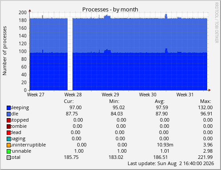Click the sleeping legend color swatch
Image resolution: width=221 pixels, height=170 pixels.
[x=8, y=108]
